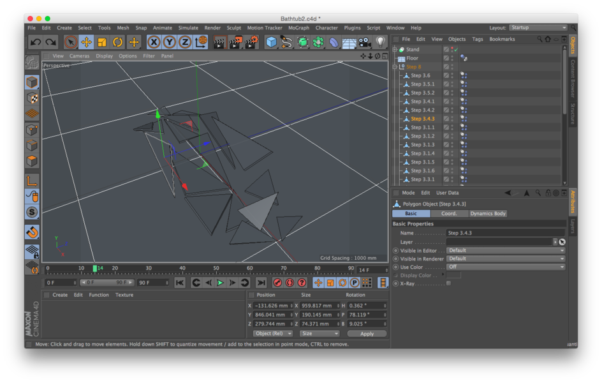The width and height of the screenshot is (602, 383).
Task: Add a Light object with the bulb icon
Action: tap(380, 42)
